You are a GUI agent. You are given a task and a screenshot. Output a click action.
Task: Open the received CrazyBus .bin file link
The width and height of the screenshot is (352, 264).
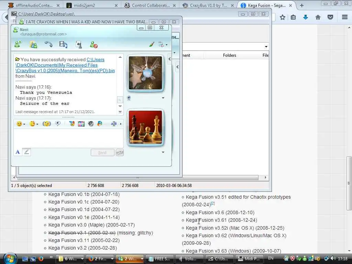65,65
